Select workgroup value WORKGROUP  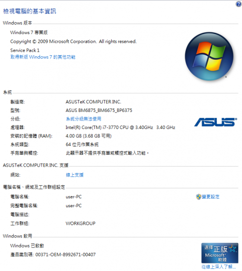tap(81, 223)
